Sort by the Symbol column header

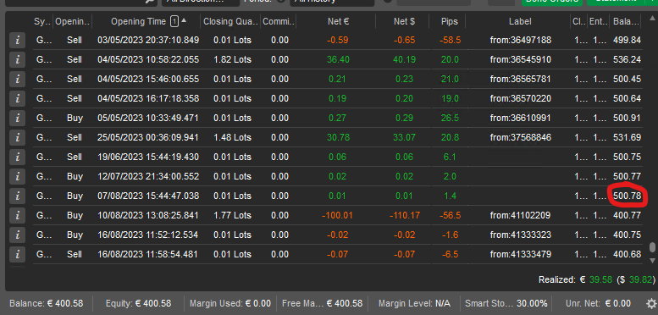[x=42, y=21]
